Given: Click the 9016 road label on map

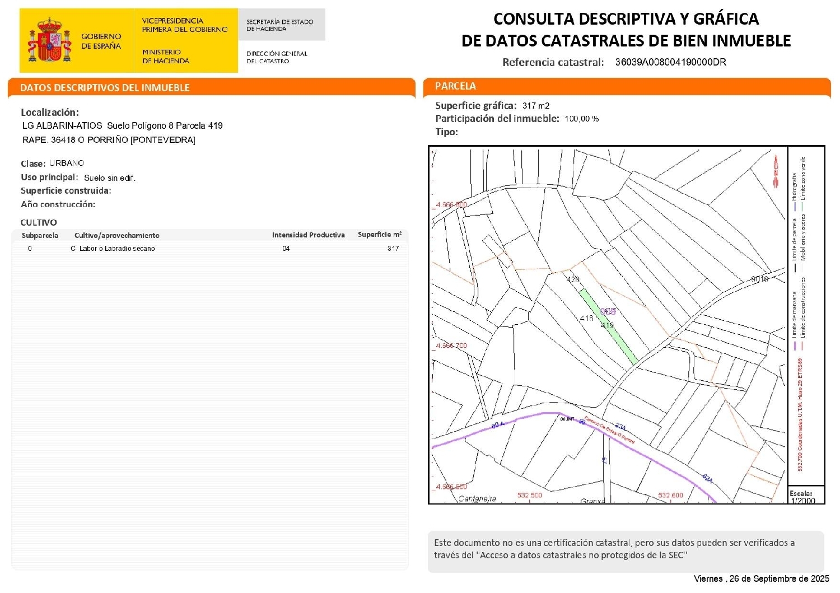Looking at the screenshot, I should click(x=759, y=279).
